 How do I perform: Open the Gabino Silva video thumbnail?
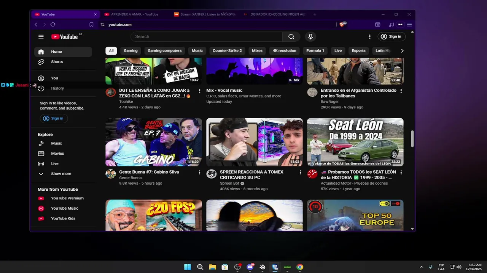(154, 142)
